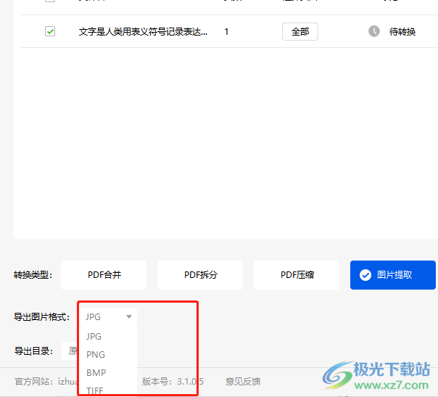The image size is (438, 397).
Task: Switch conversion type to PDF合并
Action: [x=104, y=275]
